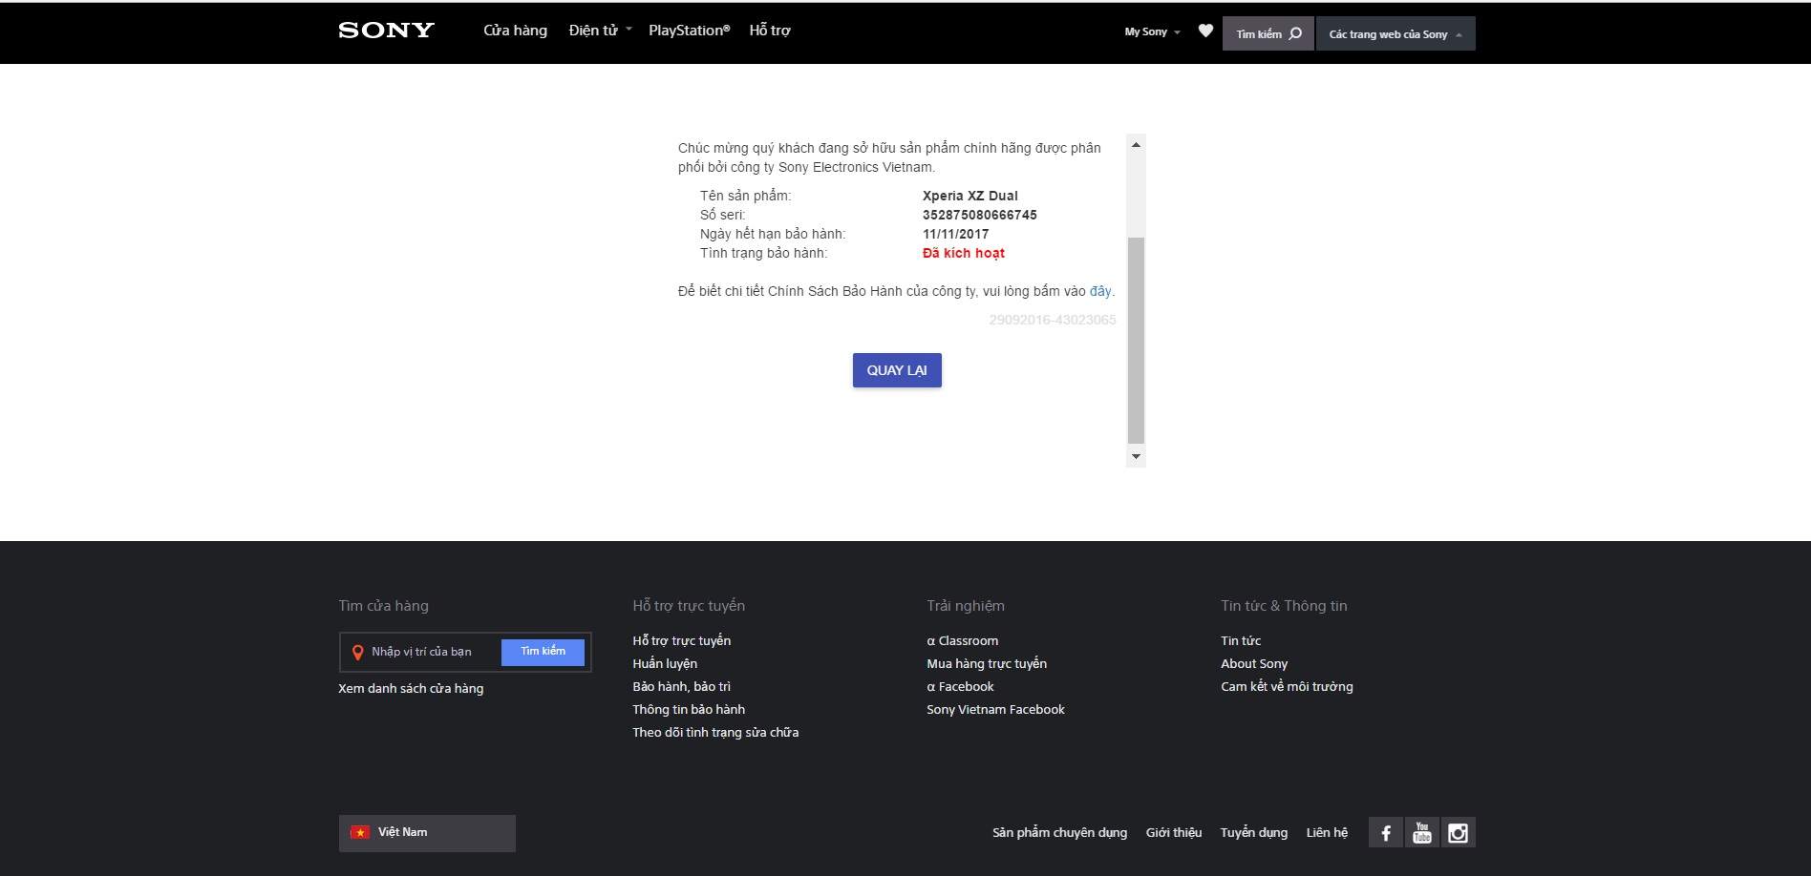
Task: Click the scrollbar up arrow in warranty panel
Action: [1136, 145]
